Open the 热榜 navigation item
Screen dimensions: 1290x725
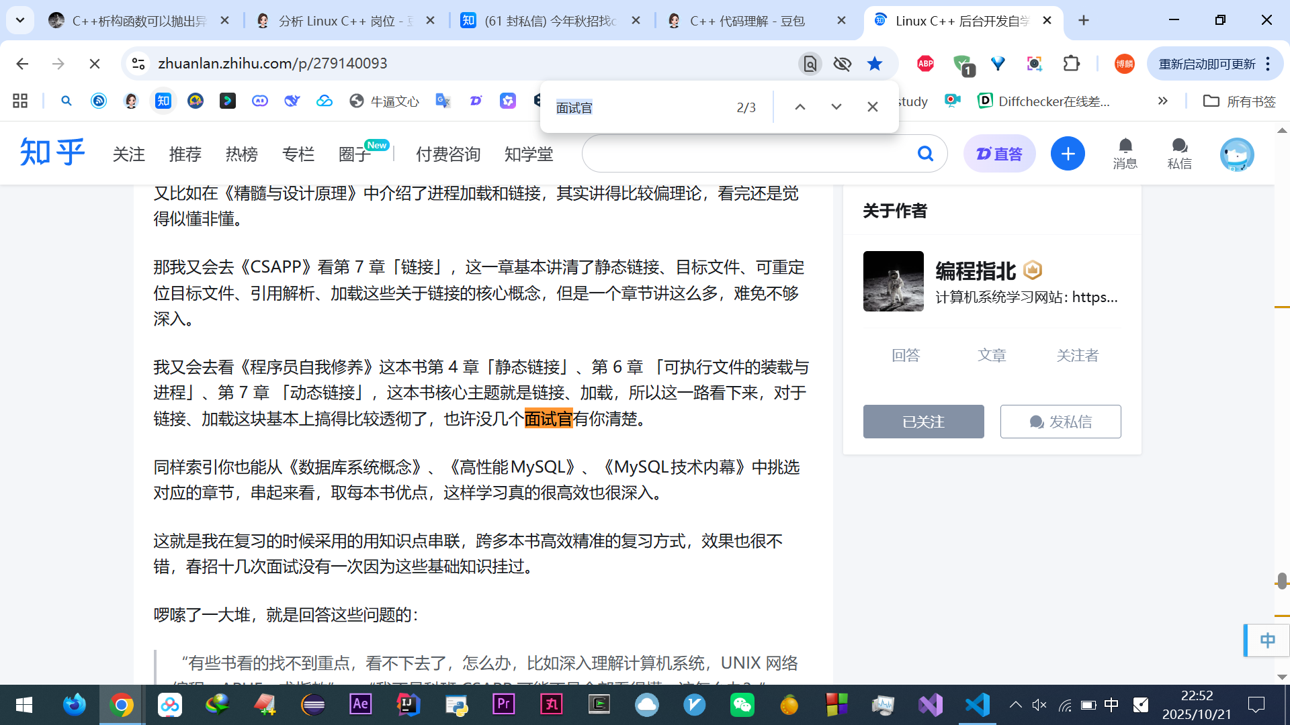[241, 154]
